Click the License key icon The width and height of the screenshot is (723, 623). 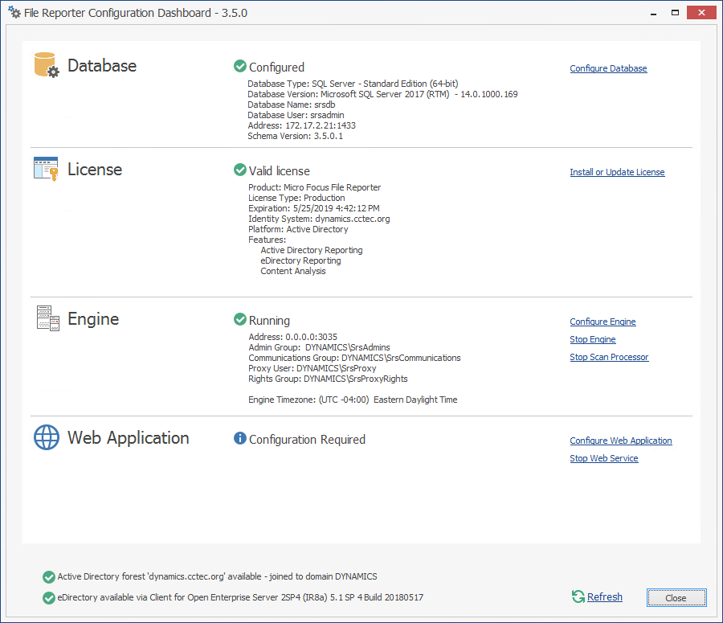point(47,169)
